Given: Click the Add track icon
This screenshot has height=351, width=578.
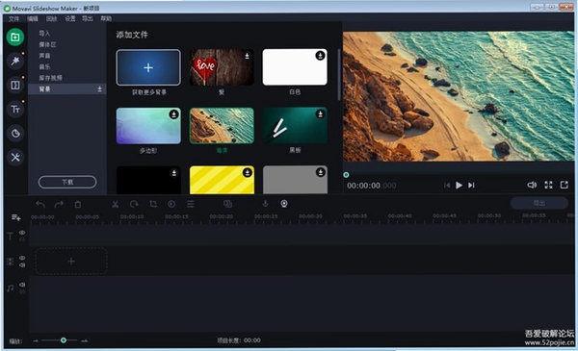Looking at the screenshot, I should pyautogui.click(x=15, y=217).
